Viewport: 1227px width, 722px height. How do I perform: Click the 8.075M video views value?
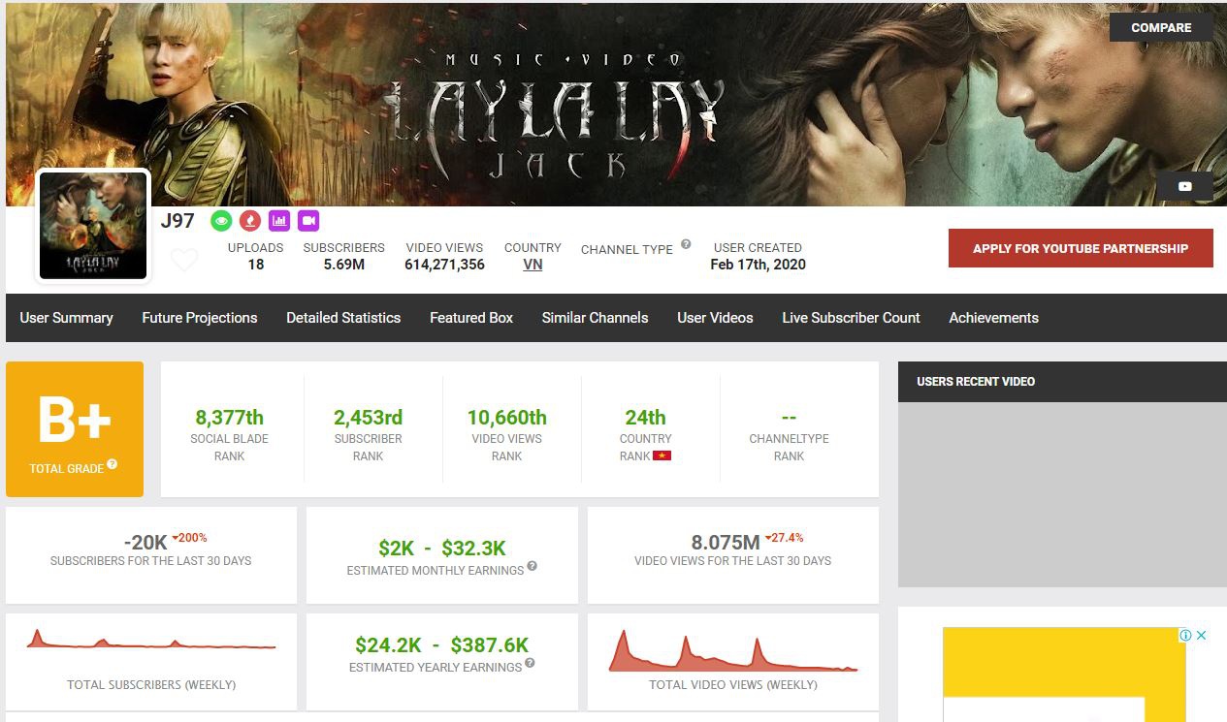coord(726,542)
